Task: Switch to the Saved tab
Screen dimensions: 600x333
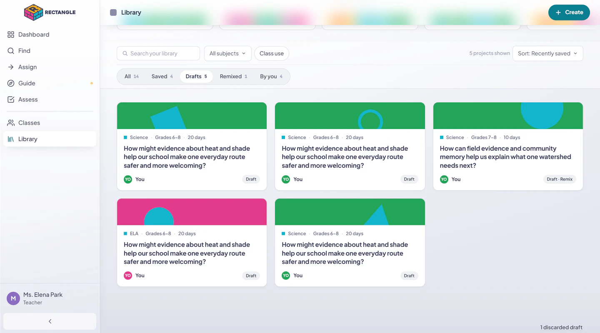Action: (x=162, y=77)
